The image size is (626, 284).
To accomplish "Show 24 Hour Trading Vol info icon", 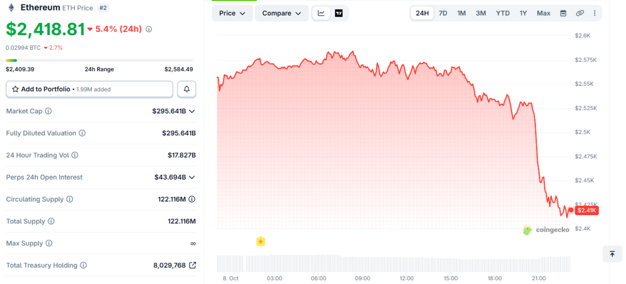I will pyautogui.click(x=75, y=155).
